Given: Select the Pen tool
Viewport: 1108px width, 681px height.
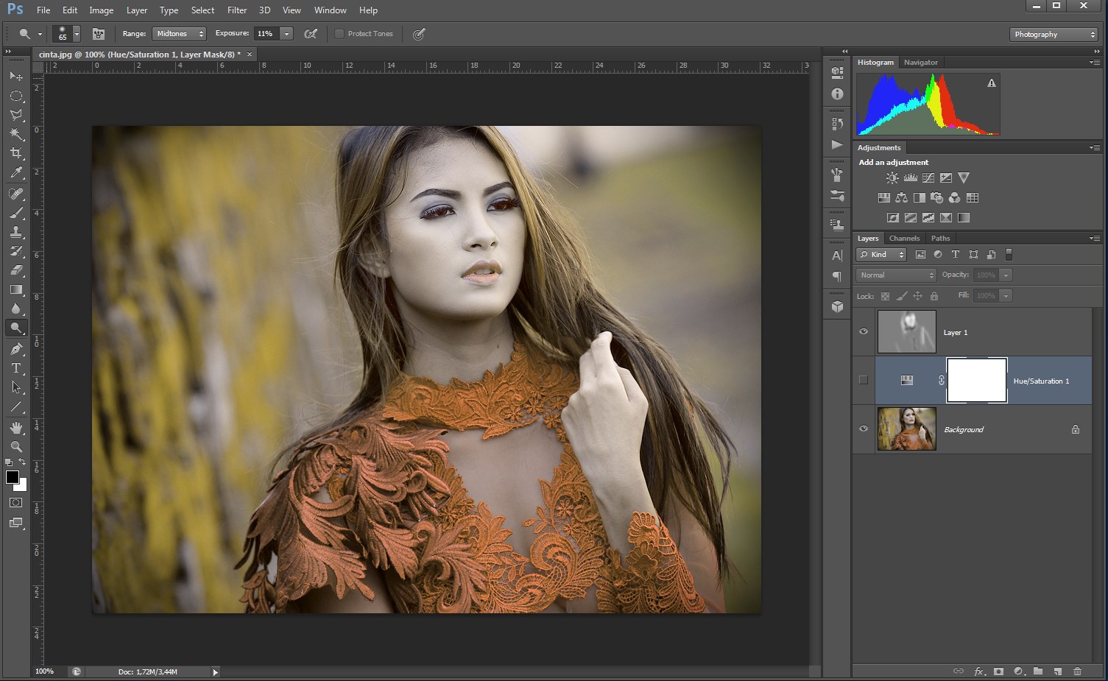Looking at the screenshot, I should click(x=16, y=348).
